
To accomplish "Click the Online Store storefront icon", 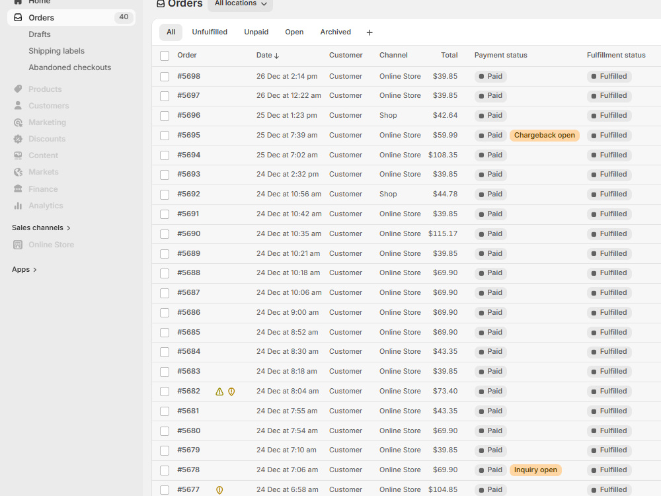I will pos(18,245).
